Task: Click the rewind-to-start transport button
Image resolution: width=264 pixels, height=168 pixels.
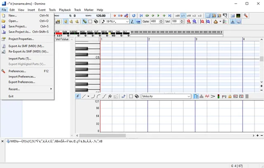Action: (141, 16)
